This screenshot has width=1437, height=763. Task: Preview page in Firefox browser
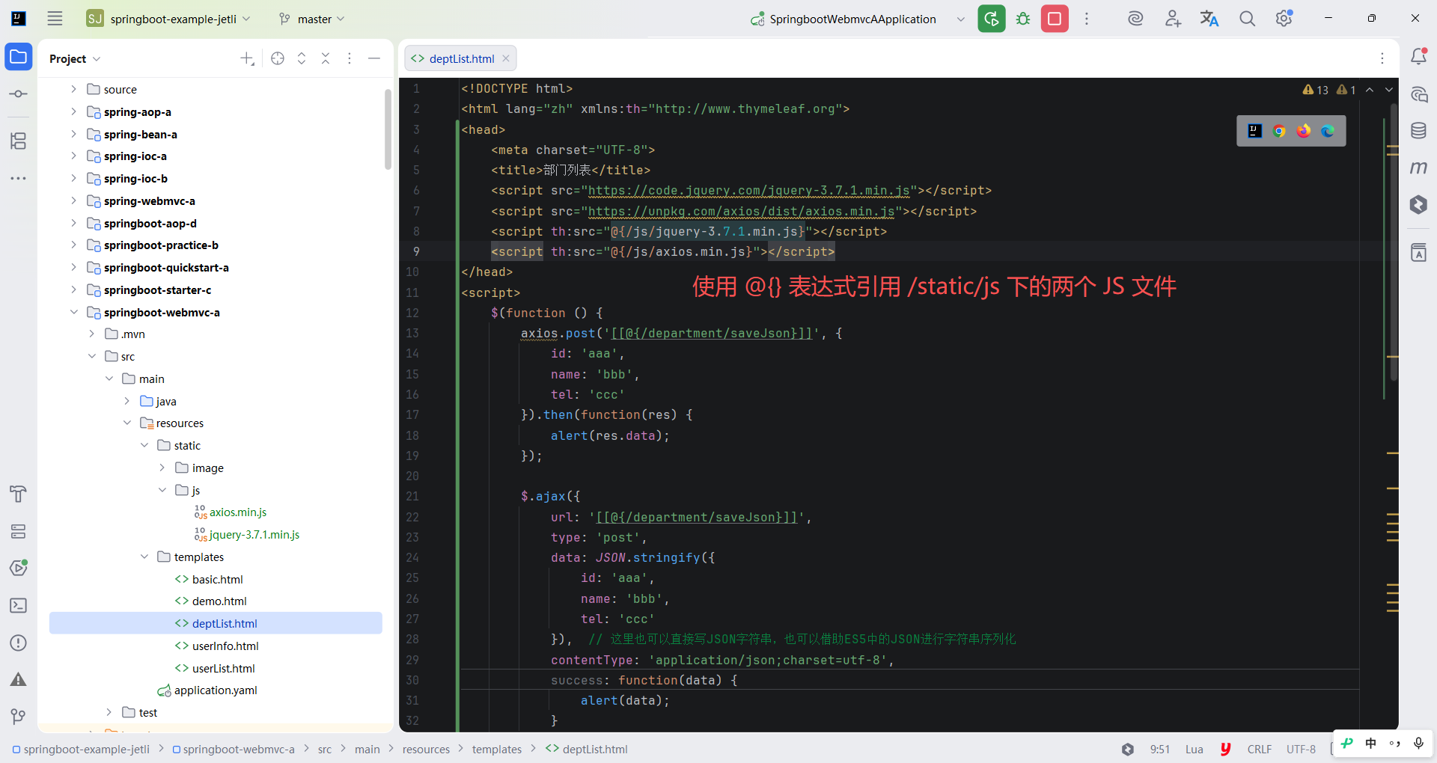coord(1304,131)
